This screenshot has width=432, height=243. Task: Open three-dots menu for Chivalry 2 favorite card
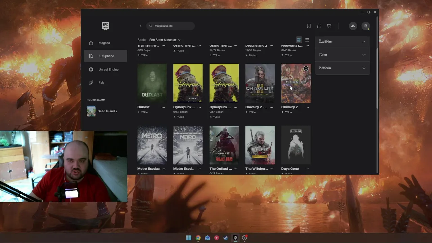[307, 107]
